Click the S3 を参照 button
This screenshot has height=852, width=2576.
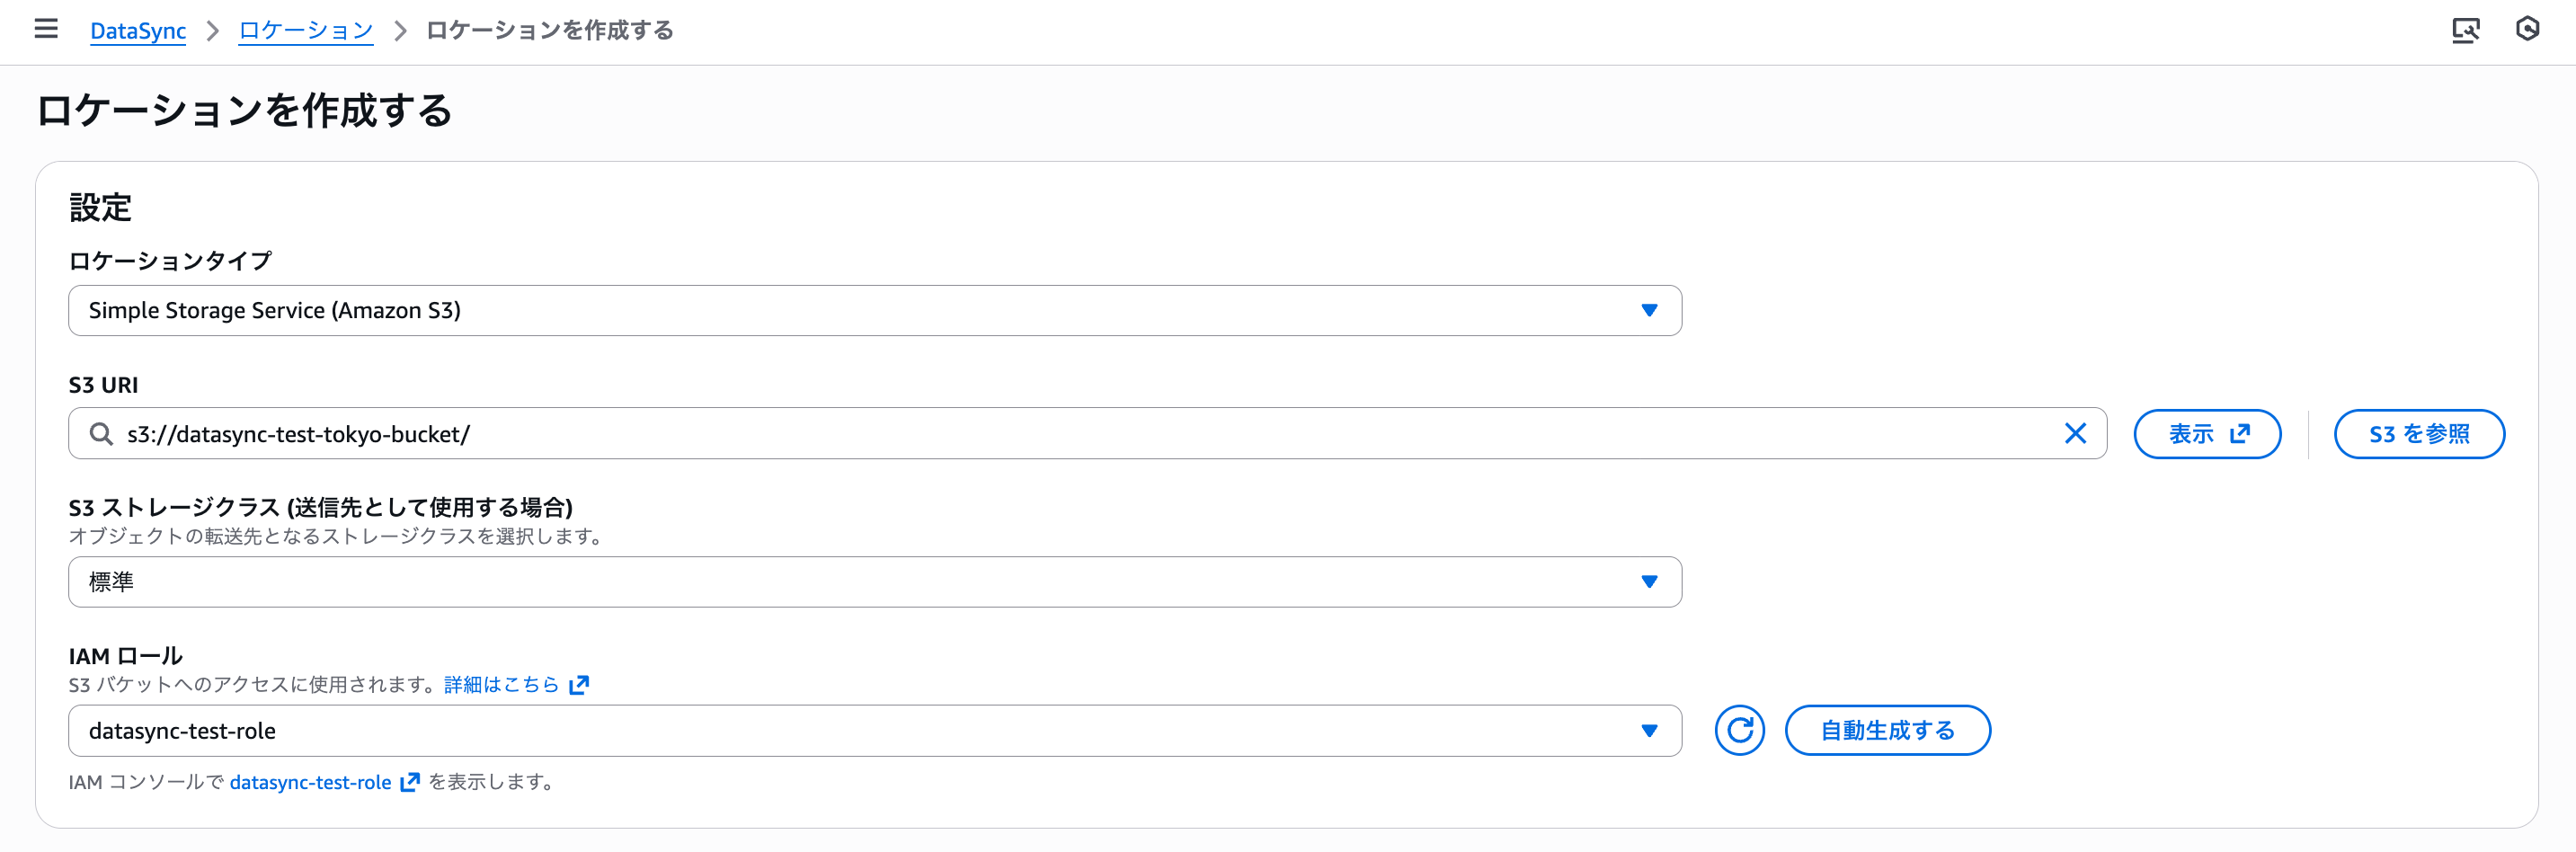pos(2418,434)
